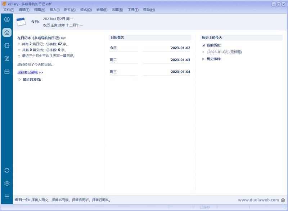Click the 2023年1月2日 周一 date text
Screen dimensions: 288x211
(58, 19)
